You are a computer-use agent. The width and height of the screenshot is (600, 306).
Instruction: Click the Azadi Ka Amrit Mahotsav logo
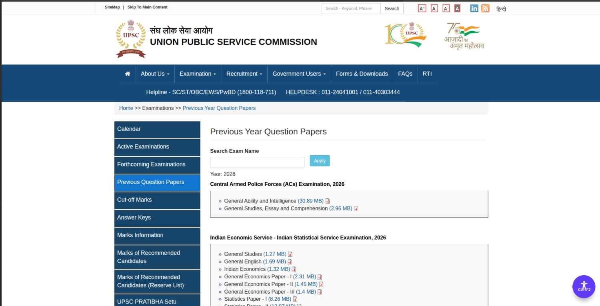click(x=464, y=36)
